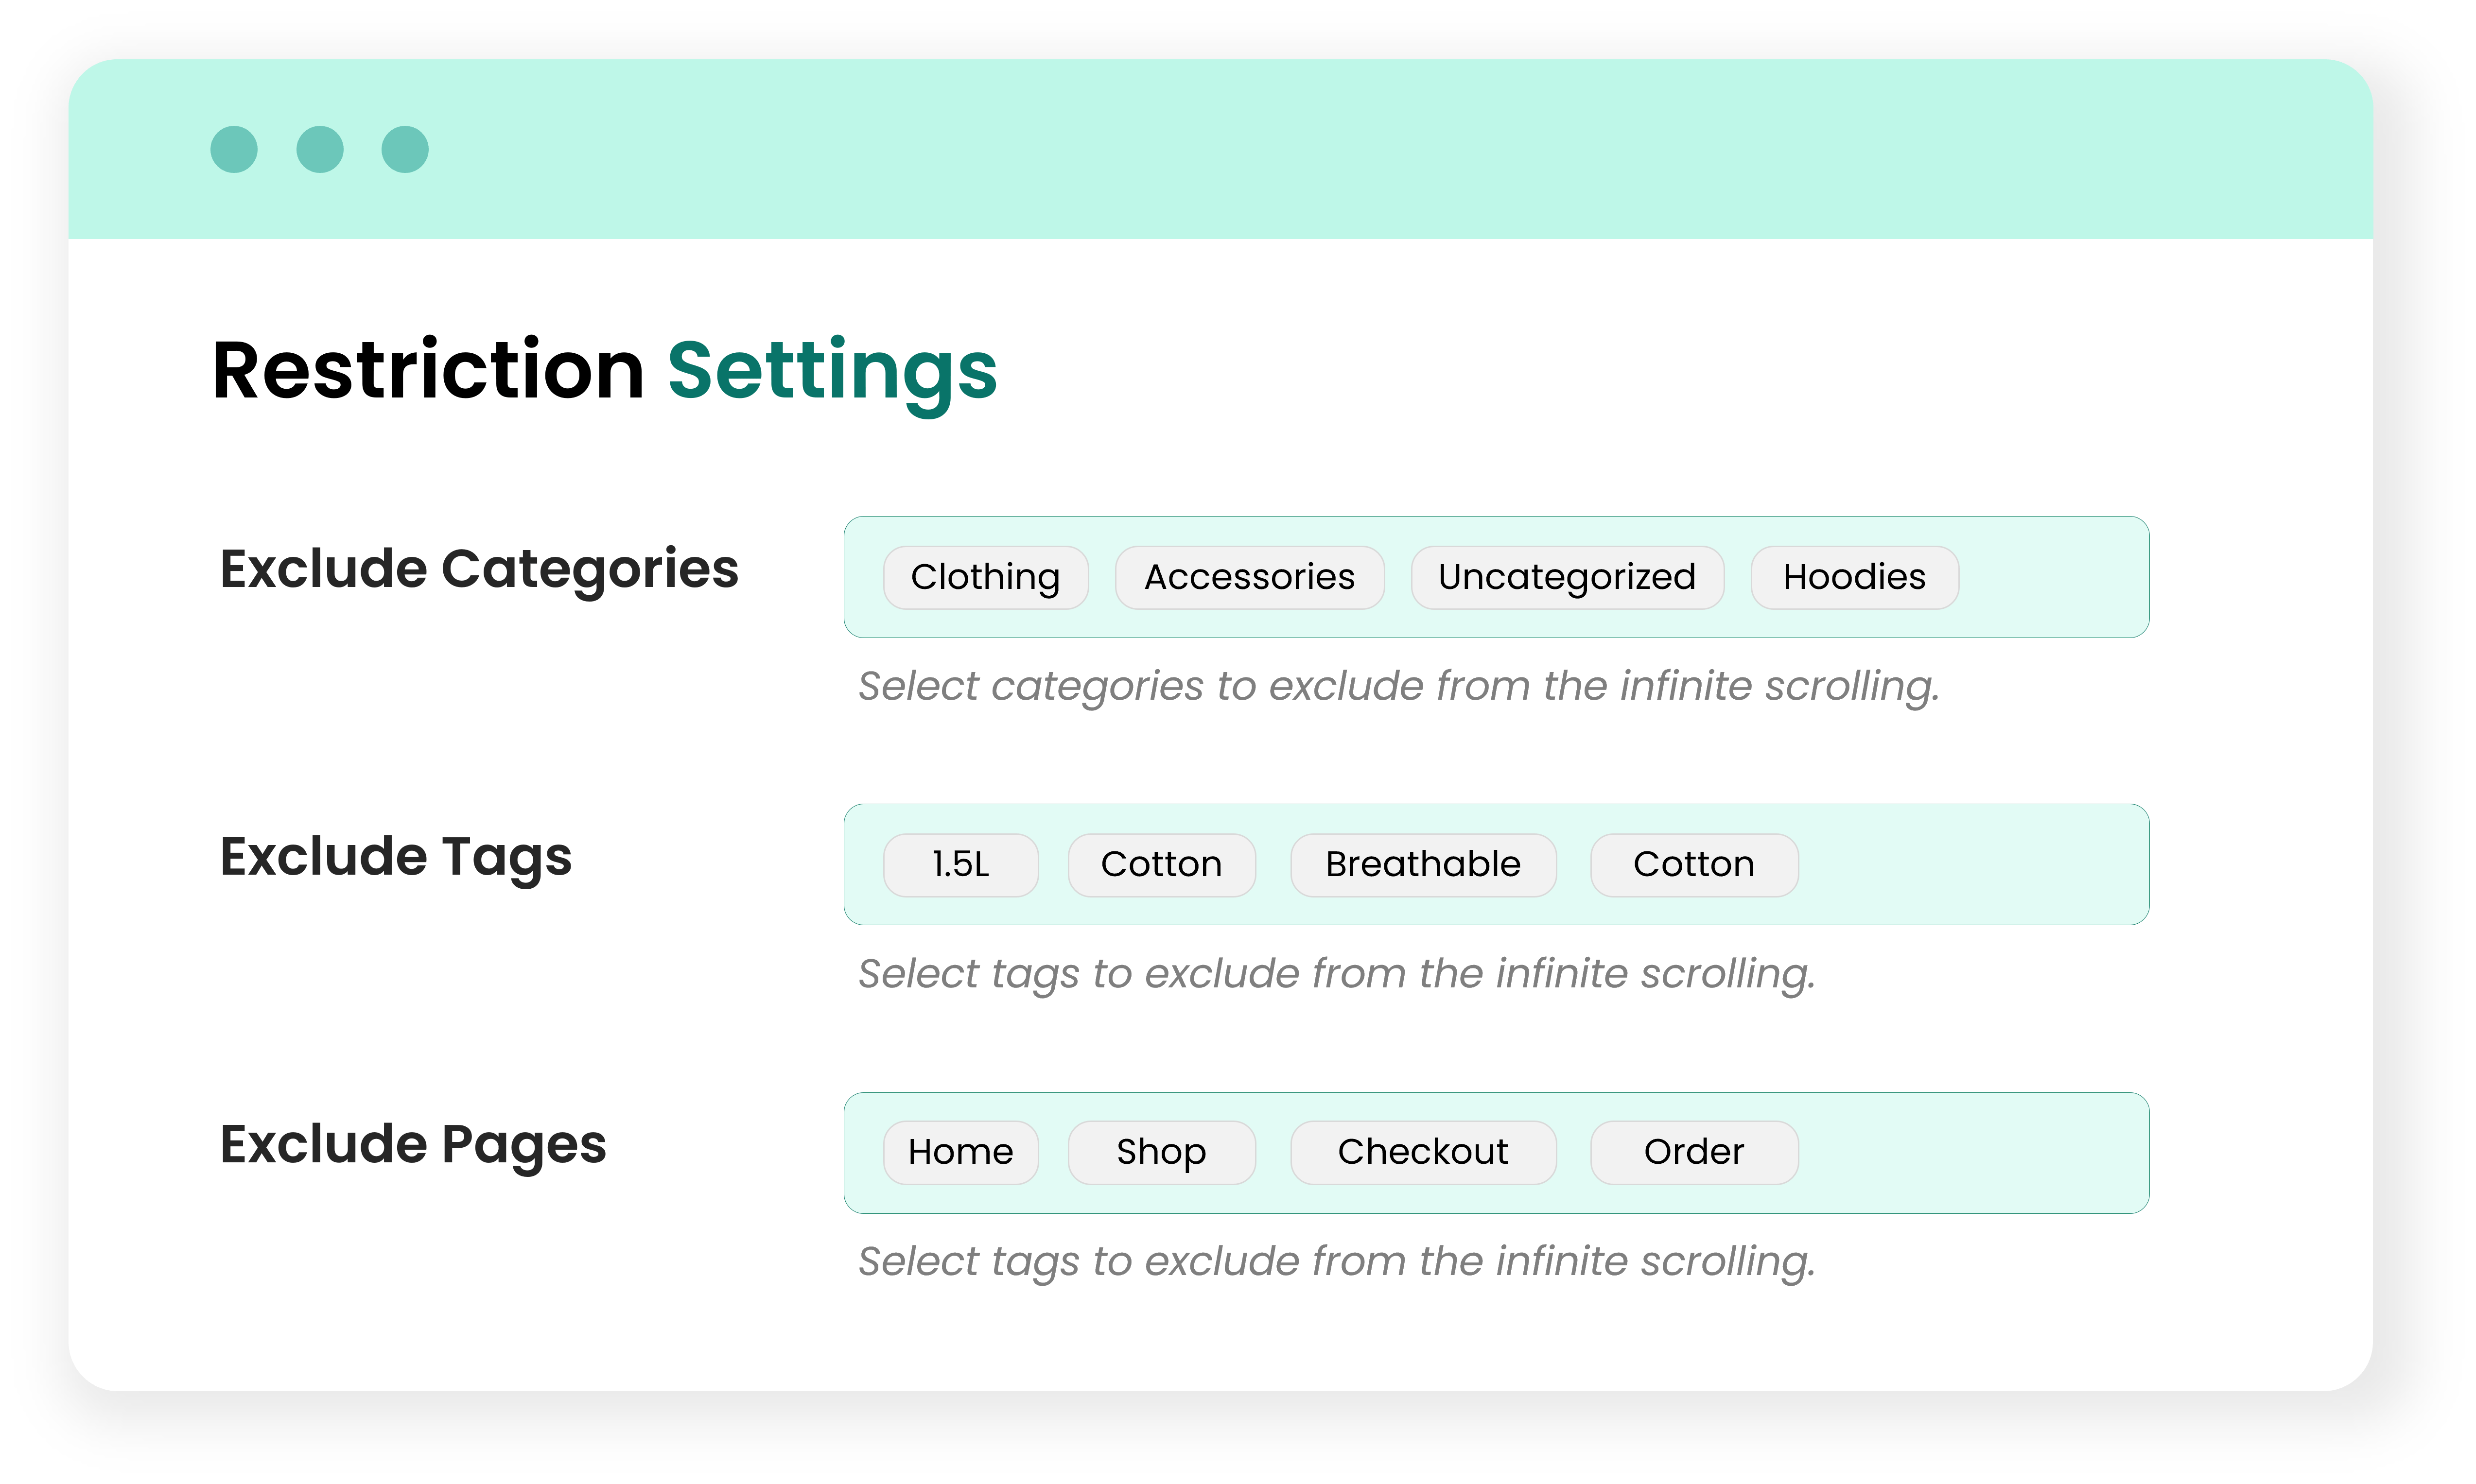Click the Cotton tag after Breathable
This screenshot has height=1484, width=2476.
pyautogui.click(x=1693, y=864)
